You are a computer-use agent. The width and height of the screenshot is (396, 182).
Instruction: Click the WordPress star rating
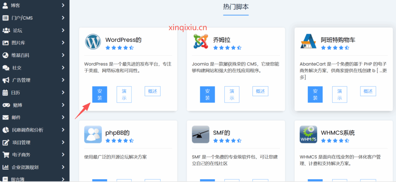[119, 48]
